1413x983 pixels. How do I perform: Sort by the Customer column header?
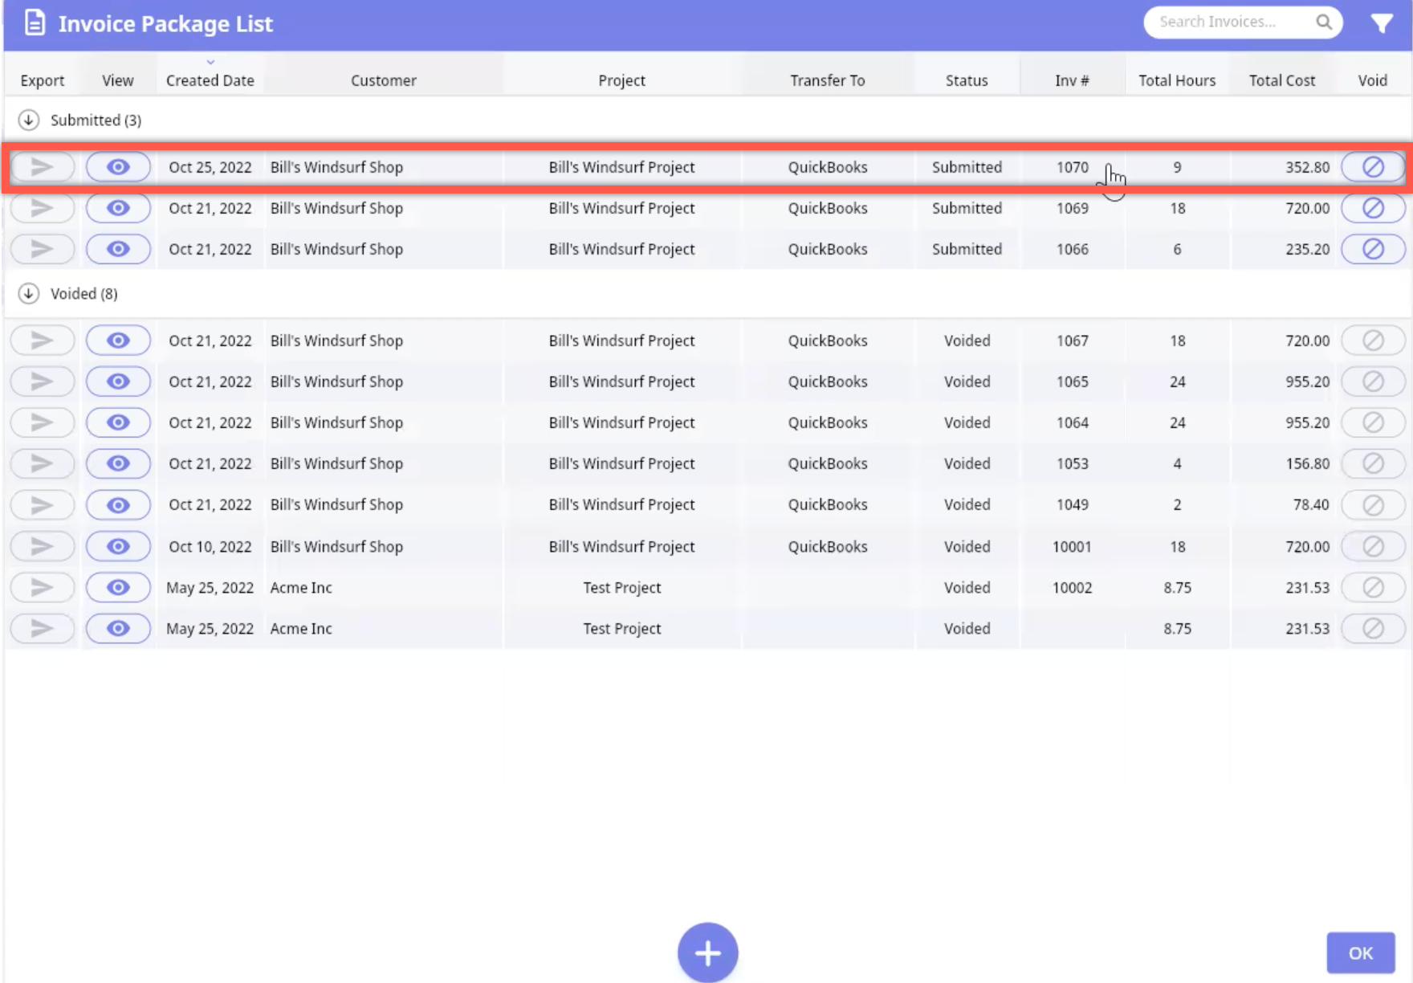(x=383, y=80)
